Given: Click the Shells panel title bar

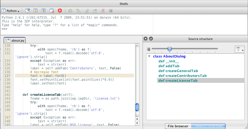Looking at the screenshot, I should point(124,4).
